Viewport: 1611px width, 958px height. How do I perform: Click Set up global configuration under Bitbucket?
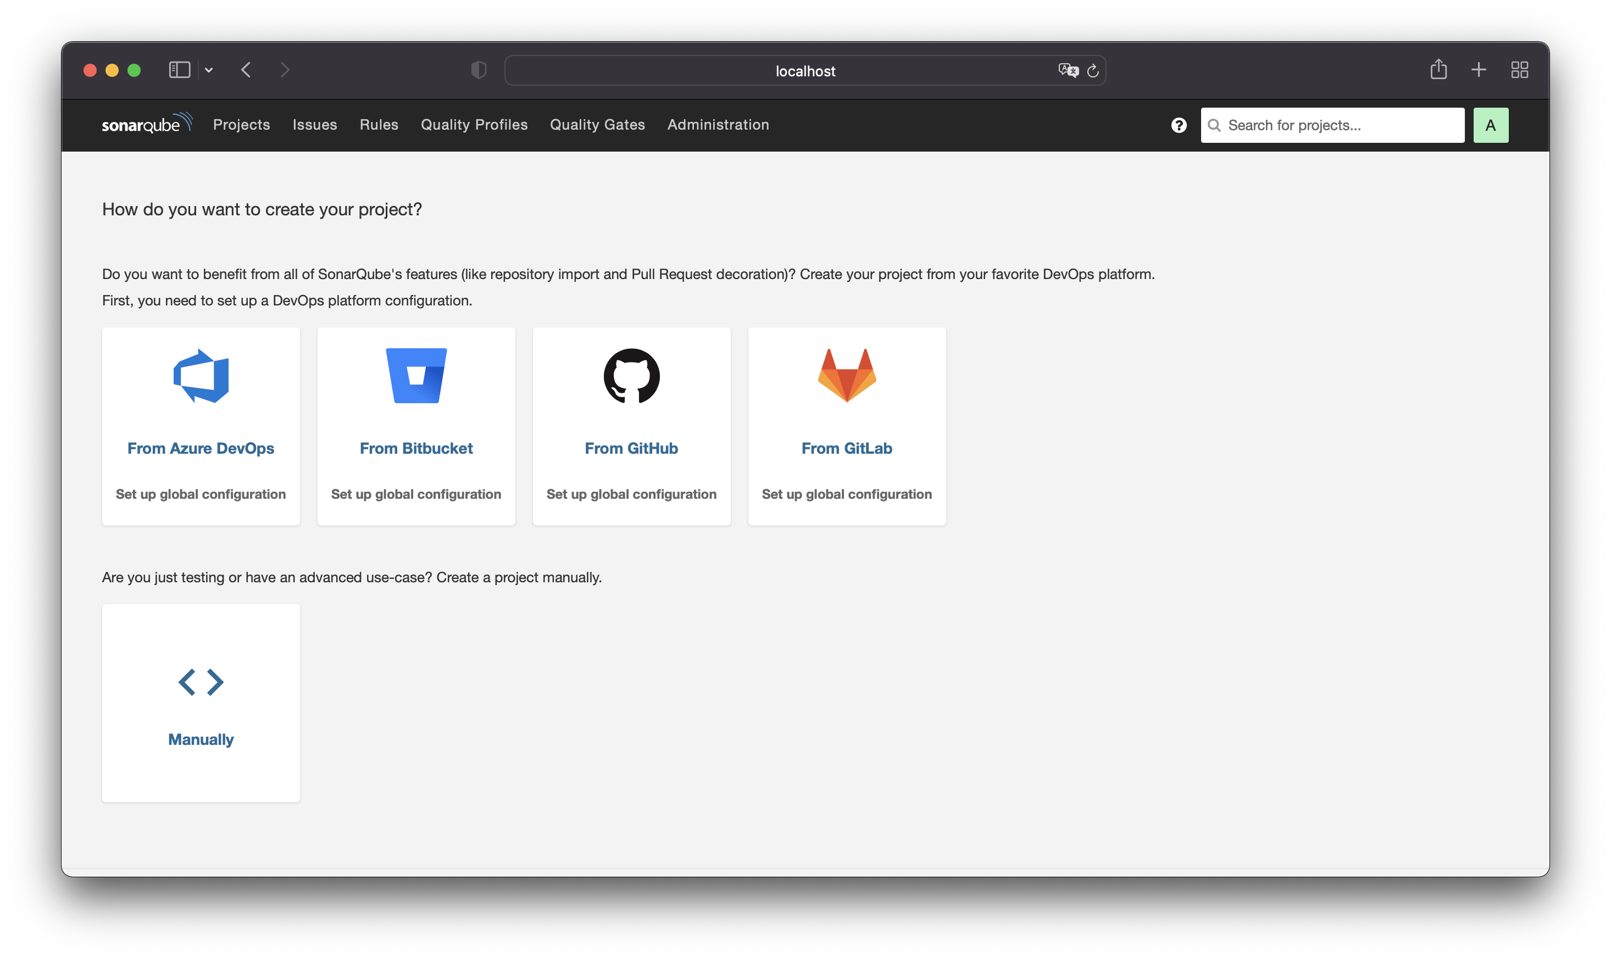416,494
